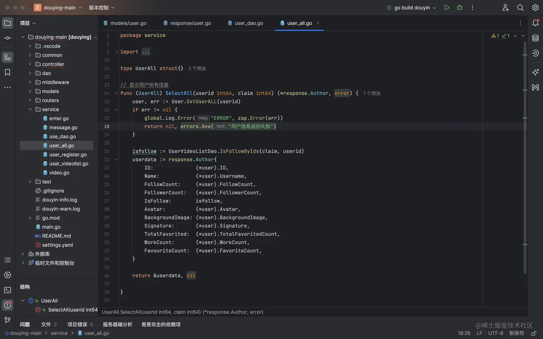Switch to models/user.go tab
This screenshot has width=543, height=339.
125,23
